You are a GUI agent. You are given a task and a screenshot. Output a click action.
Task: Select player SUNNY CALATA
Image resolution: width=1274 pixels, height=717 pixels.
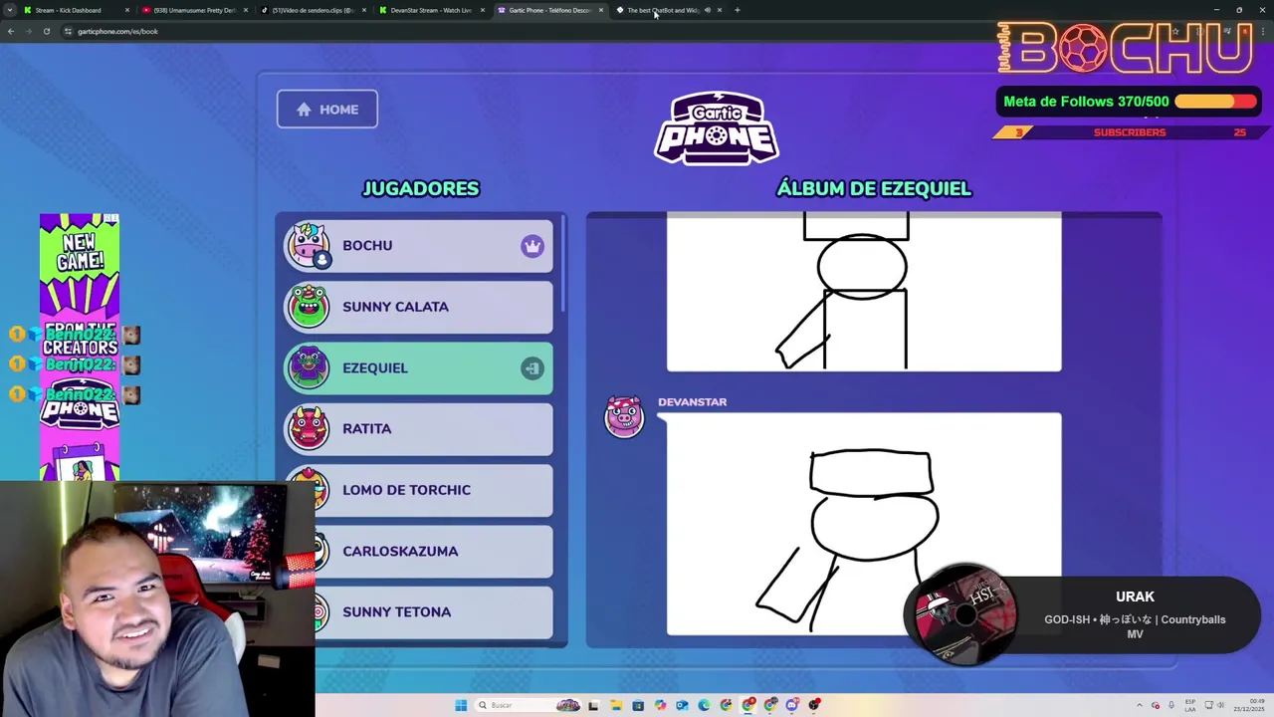click(419, 307)
